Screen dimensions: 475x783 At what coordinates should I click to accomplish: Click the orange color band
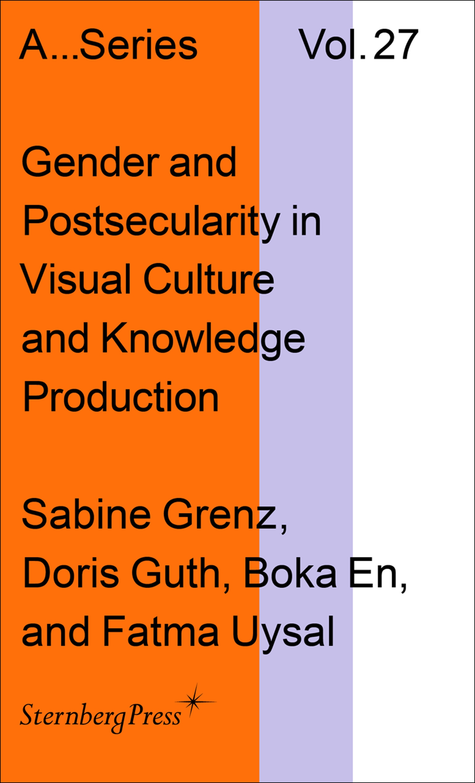click(130, 391)
